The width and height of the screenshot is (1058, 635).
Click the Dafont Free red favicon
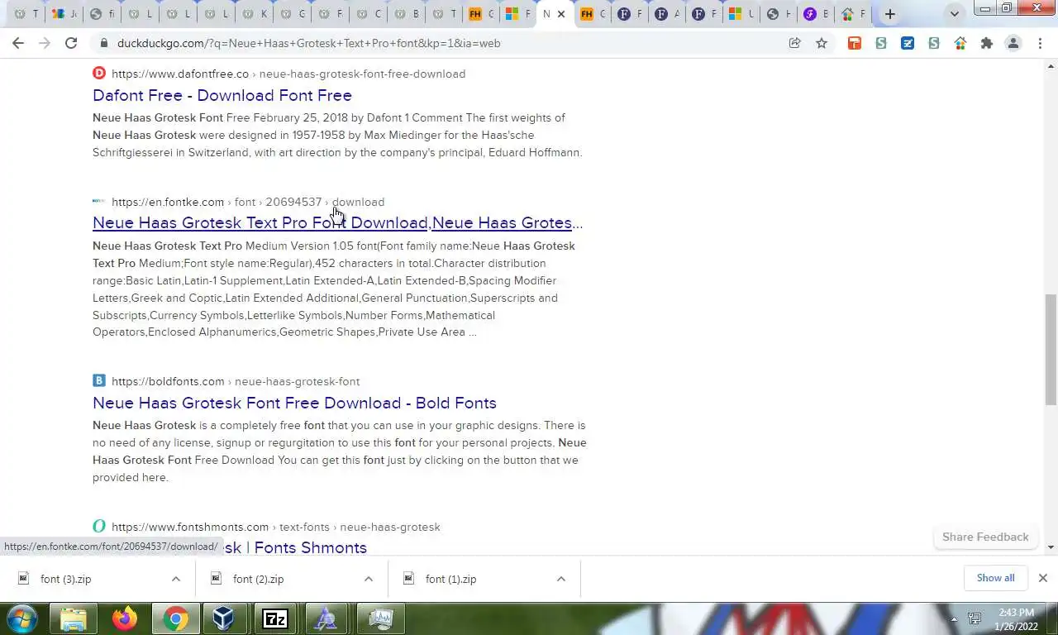click(99, 74)
